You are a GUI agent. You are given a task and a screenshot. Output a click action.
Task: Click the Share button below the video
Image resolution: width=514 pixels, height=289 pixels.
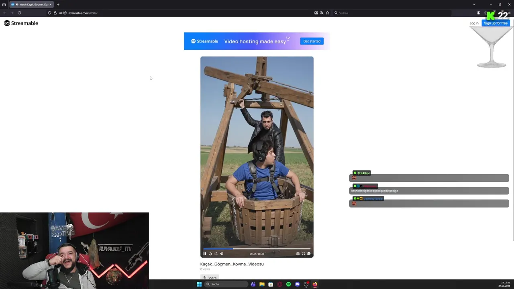tap(210, 278)
